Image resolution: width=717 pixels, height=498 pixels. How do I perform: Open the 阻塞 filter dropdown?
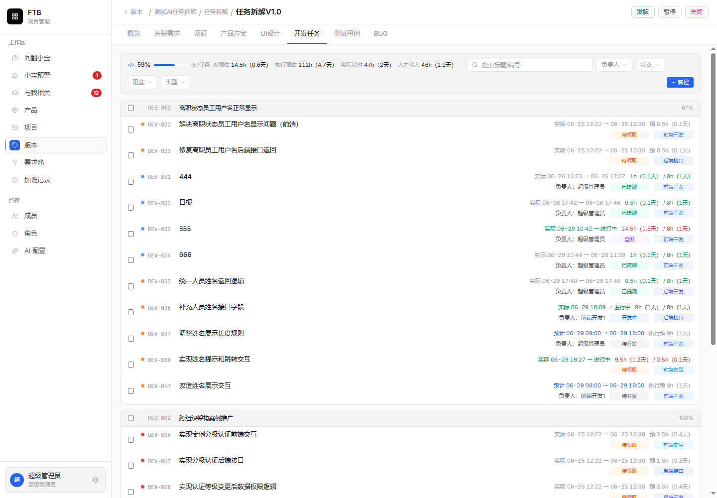tap(142, 82)
